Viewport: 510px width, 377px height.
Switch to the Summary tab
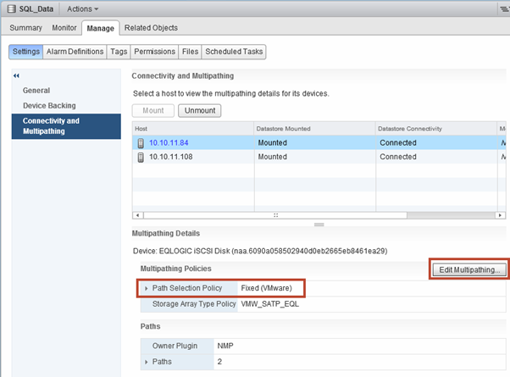(x=26, y=28)
